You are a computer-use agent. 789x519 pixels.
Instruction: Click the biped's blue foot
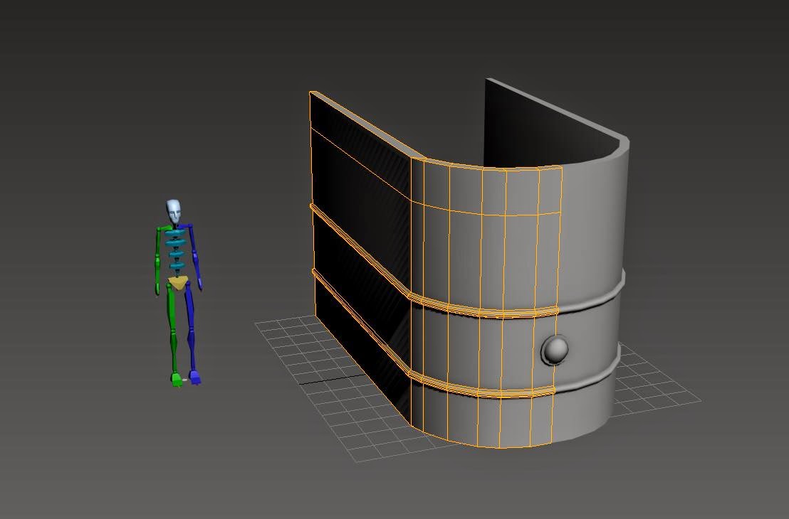coord(194,378)
